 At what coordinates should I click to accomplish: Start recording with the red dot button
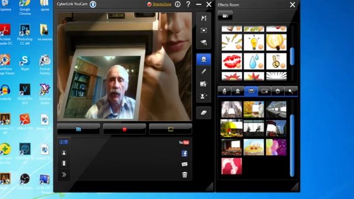pos(124,129)
